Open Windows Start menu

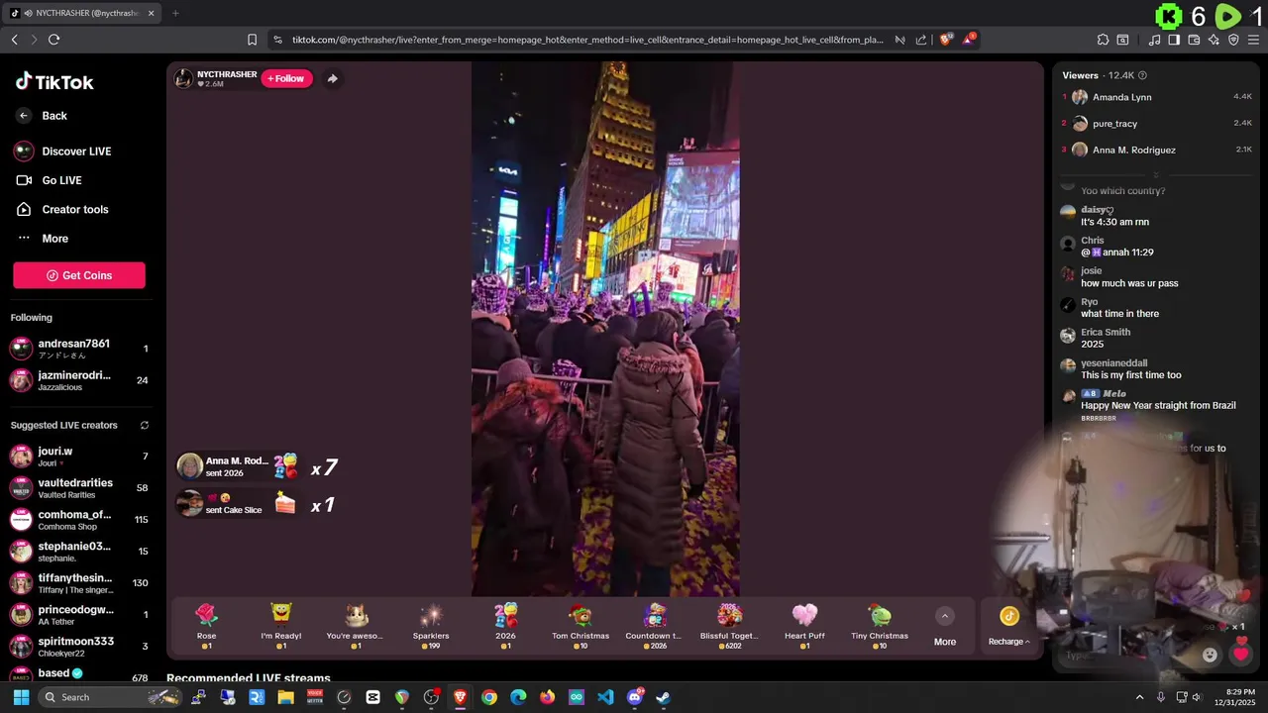(21, 697)
